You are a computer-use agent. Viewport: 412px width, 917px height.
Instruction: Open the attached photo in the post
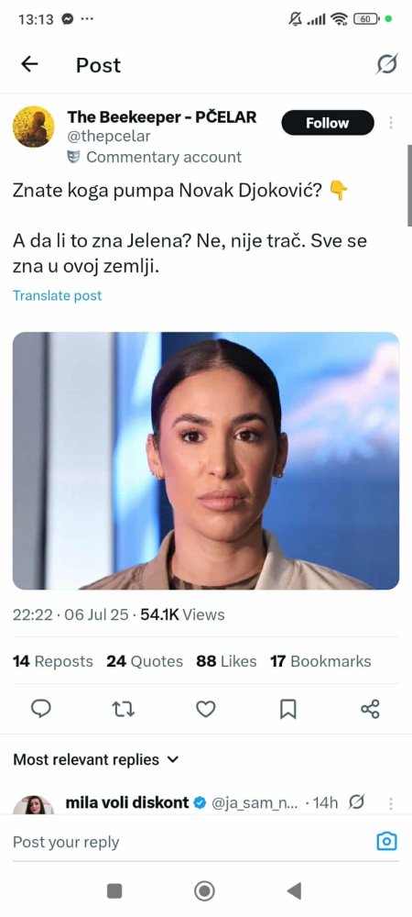(x=206, y=461)
